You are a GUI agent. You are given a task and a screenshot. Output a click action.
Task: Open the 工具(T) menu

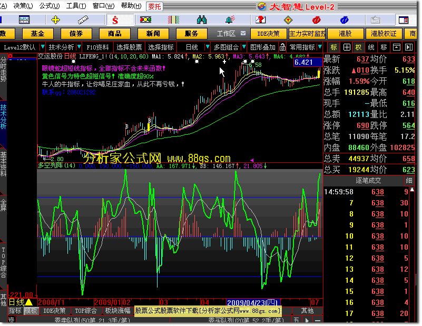(76, 6)
